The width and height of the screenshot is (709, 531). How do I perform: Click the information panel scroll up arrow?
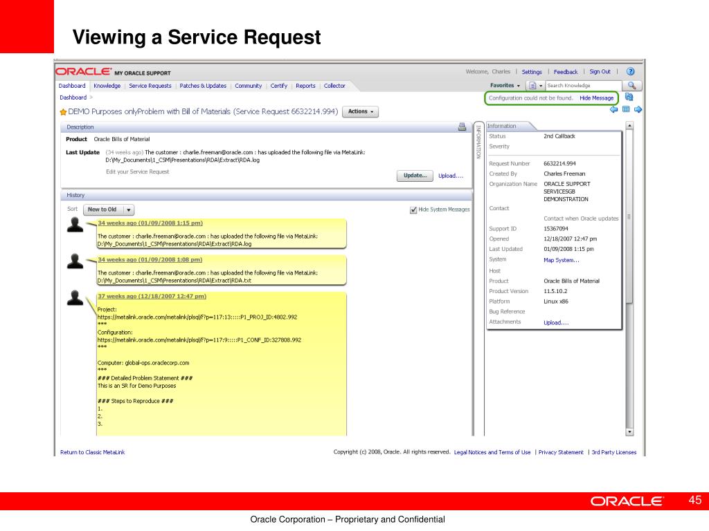629,126
